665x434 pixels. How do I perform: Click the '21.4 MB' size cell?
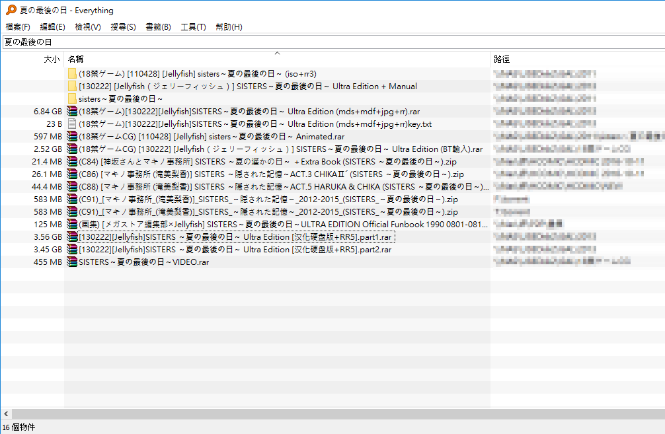(47, 161)
